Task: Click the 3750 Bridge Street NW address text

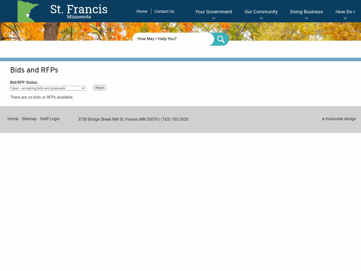Action: (x=133, y=119)
